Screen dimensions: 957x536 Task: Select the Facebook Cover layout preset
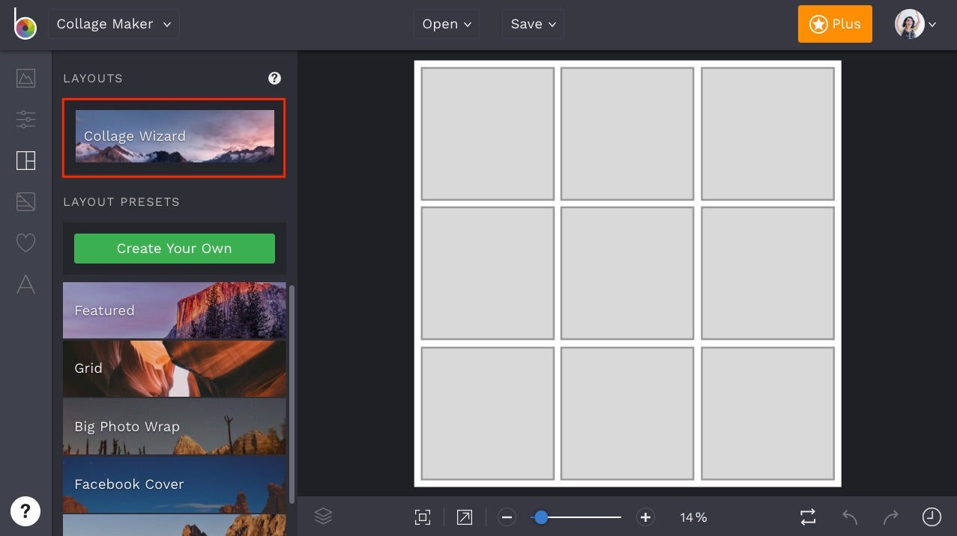(174, 484)
